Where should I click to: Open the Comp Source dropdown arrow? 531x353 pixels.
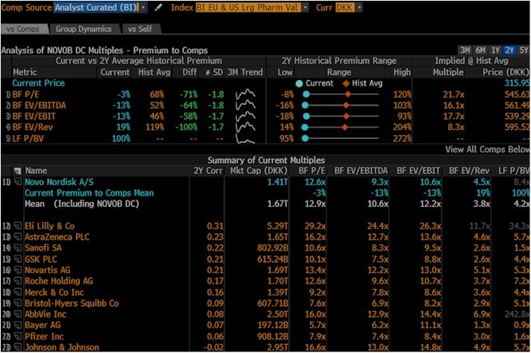click(x=144, y=7)
